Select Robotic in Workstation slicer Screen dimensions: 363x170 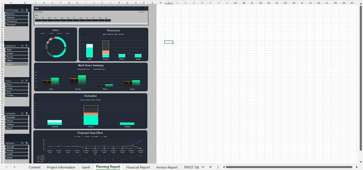coord(17,121)
